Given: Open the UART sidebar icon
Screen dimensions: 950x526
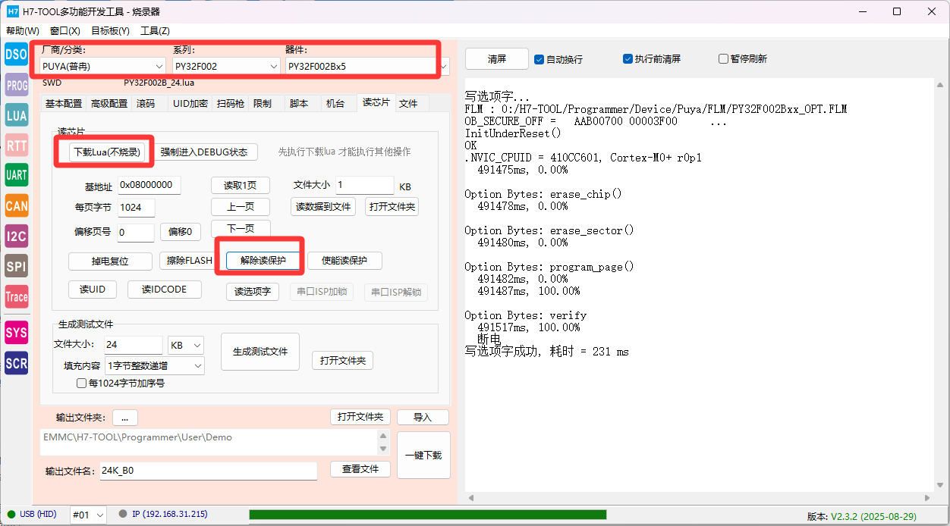Looking at the screenshot, I should point(17,175).
